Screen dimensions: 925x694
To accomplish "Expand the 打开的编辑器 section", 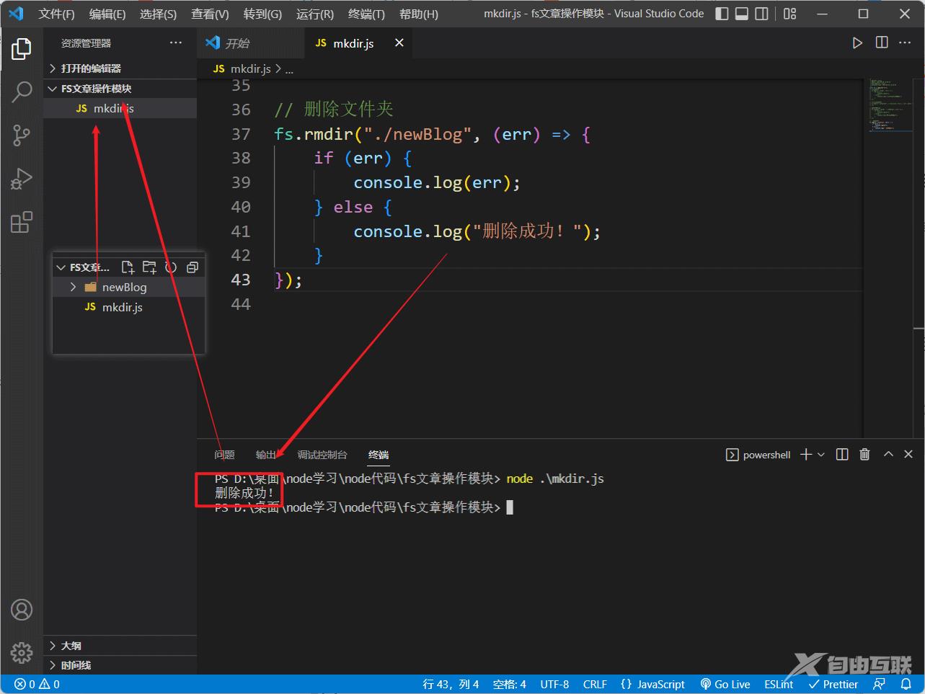I will [120, 68].
